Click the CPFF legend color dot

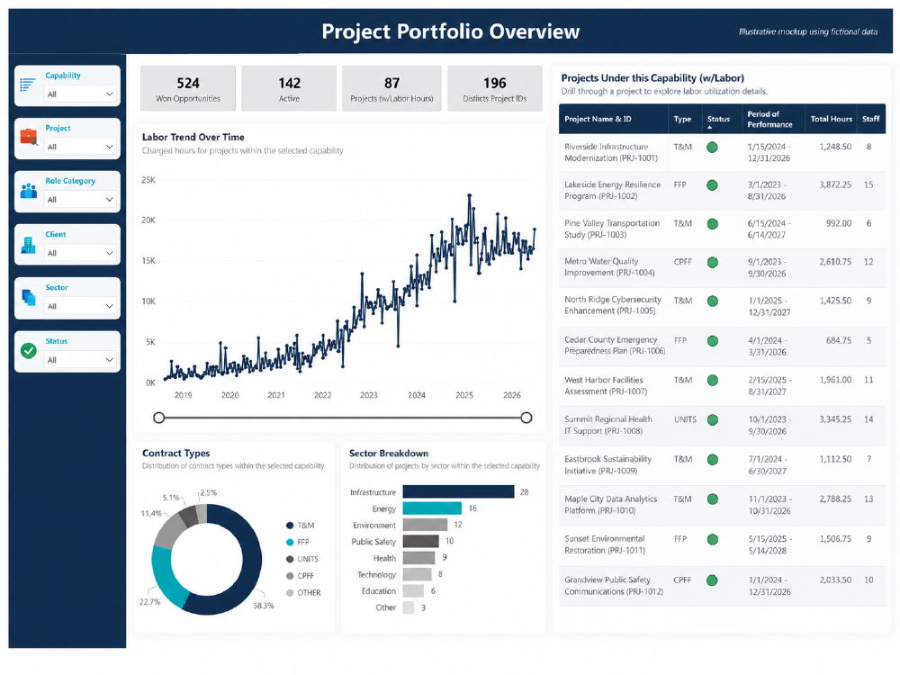(x=290, y=576)
